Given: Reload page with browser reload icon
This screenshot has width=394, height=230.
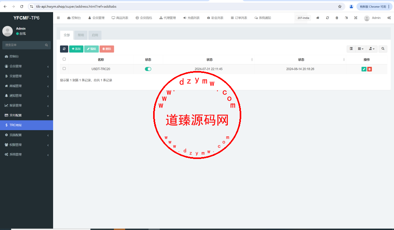Looking at the screenshot, I should (22, 7).
